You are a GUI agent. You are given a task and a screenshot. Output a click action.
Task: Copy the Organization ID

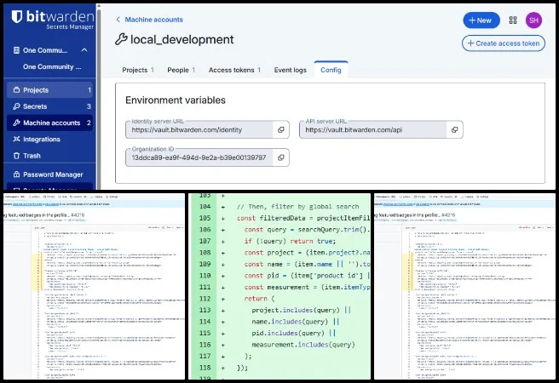(x=281, y=157)
